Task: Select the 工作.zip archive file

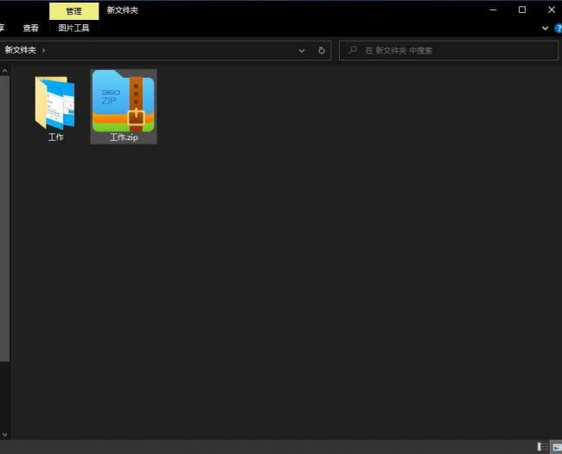Action: 124,106
